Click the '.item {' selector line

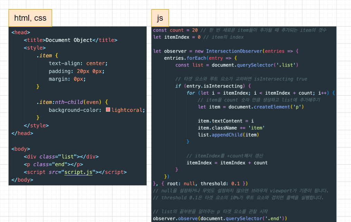pyautogui.click(x=47, y=56)
